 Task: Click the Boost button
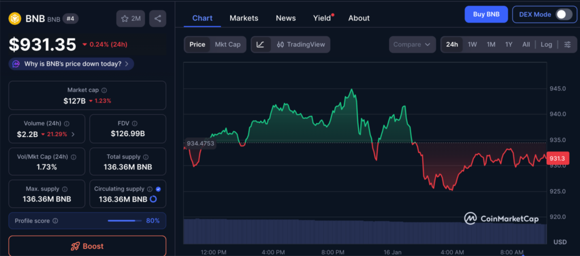(x=87, y=246)
